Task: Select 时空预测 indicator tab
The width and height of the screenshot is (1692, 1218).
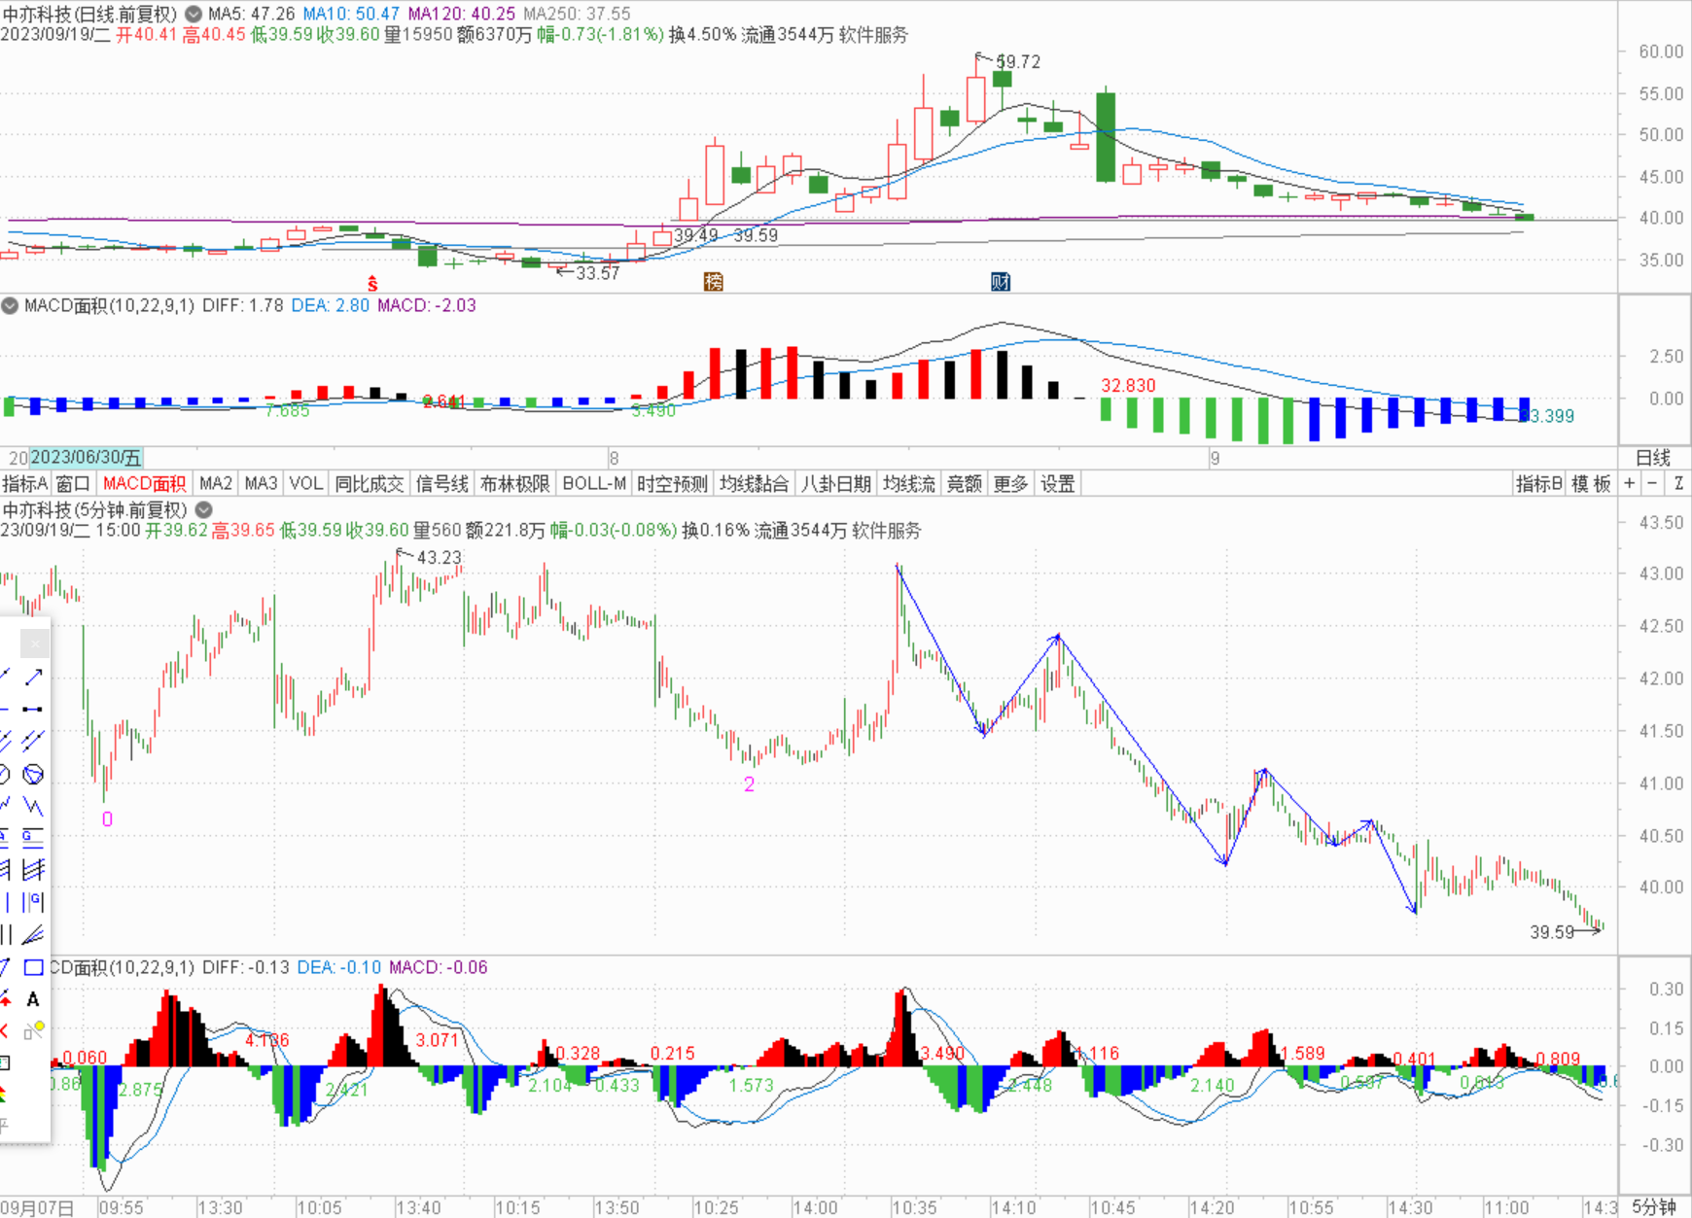Action: pos(673,483)
